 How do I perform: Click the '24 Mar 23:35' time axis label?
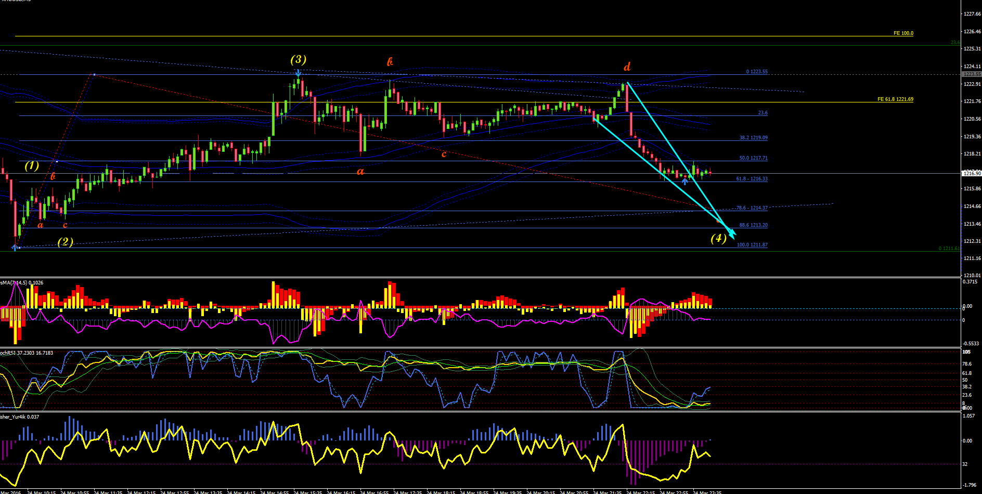[x=707, y=492]
